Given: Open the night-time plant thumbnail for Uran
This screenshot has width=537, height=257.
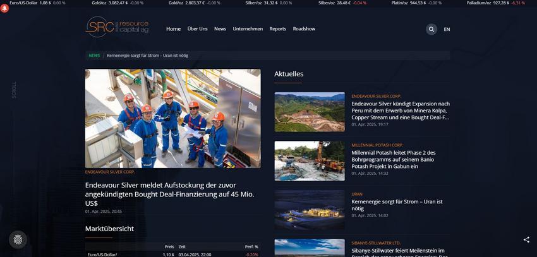Looking at the screenshot, I should coord(310,210).
